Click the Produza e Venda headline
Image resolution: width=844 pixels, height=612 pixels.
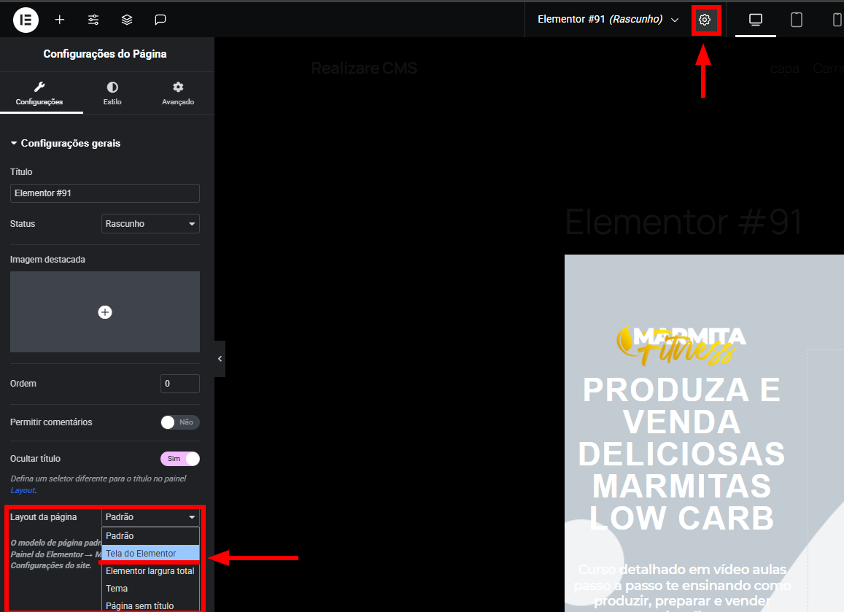(681, 454)
